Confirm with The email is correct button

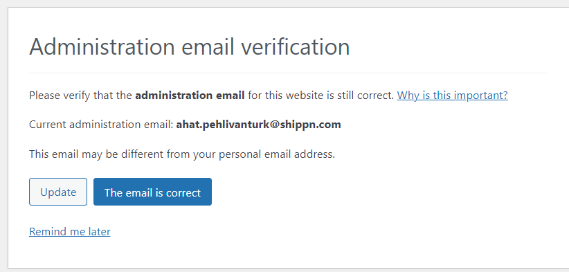152,192
